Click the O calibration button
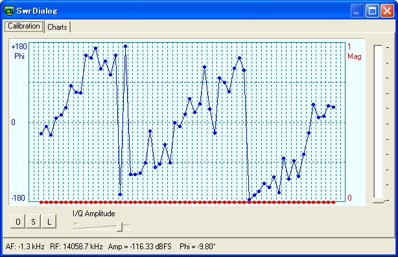This screenshot has height=257, width=398. 18,222
